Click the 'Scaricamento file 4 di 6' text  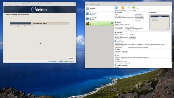(21, 26)
